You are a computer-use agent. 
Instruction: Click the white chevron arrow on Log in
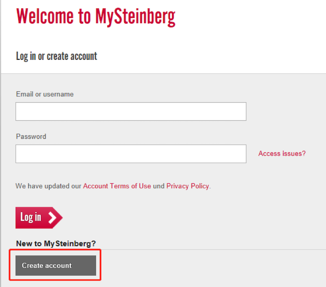53,218
